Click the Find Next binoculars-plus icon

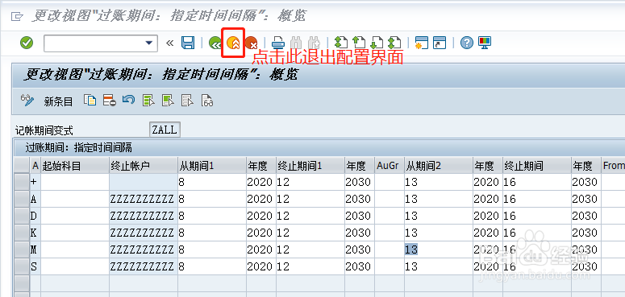click(314, 43)
